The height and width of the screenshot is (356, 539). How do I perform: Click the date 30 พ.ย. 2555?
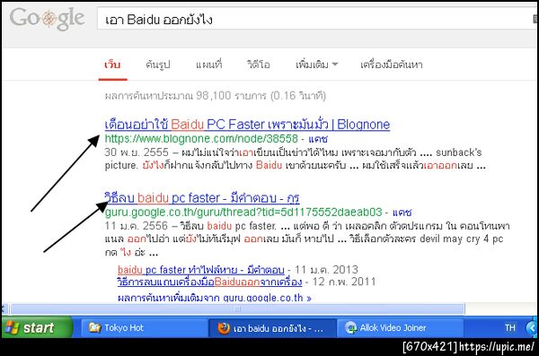coord(137,152)
